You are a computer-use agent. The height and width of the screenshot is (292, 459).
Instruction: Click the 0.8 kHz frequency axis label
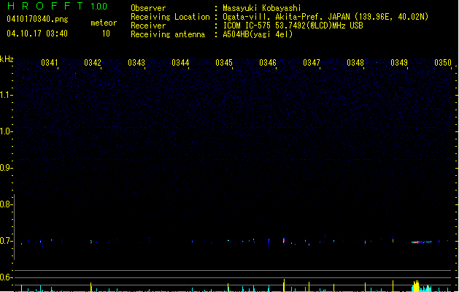click(7, 204)
